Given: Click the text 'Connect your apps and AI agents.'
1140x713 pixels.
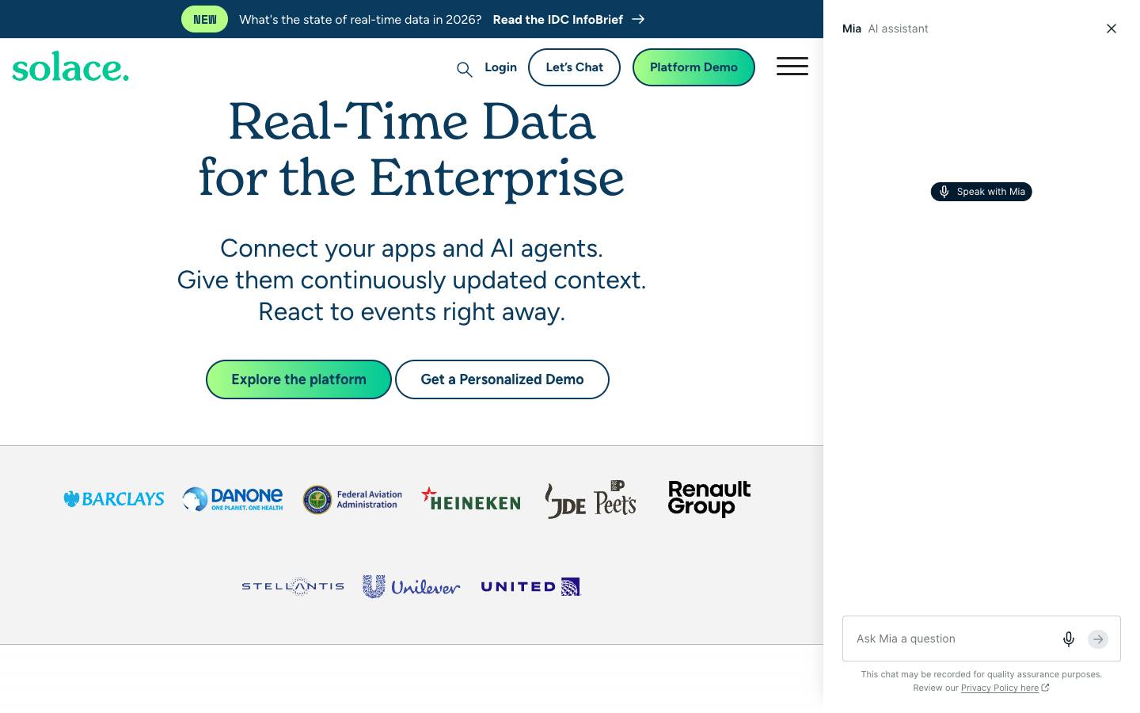Looking at the screenshot, I should 412,248.
